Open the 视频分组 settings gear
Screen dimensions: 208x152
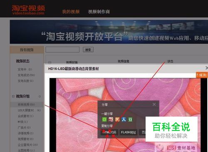click(40, 96)
